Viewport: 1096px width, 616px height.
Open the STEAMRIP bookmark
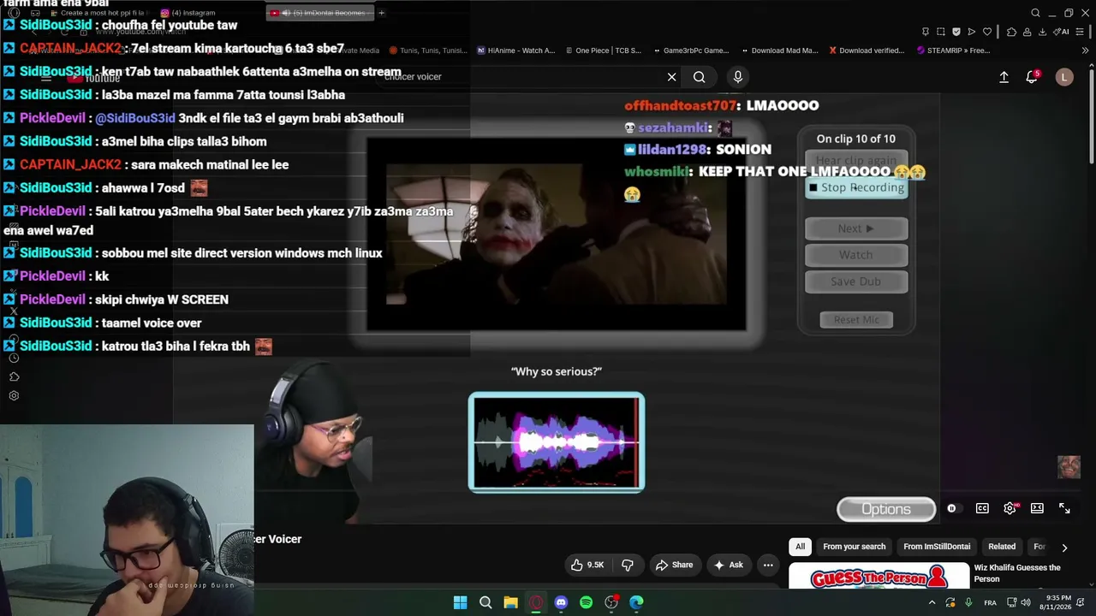coord(953,50)
